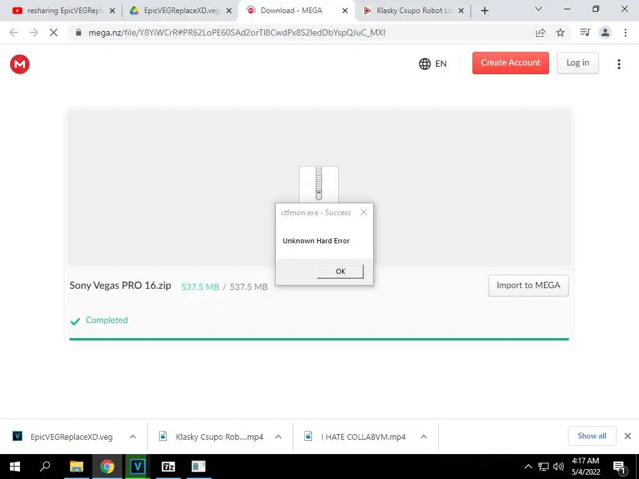Image resolution: width=639 pixels, height=479 pixels.
Task: Click Import to MEGA button
Action: click(x=528, y=286)
